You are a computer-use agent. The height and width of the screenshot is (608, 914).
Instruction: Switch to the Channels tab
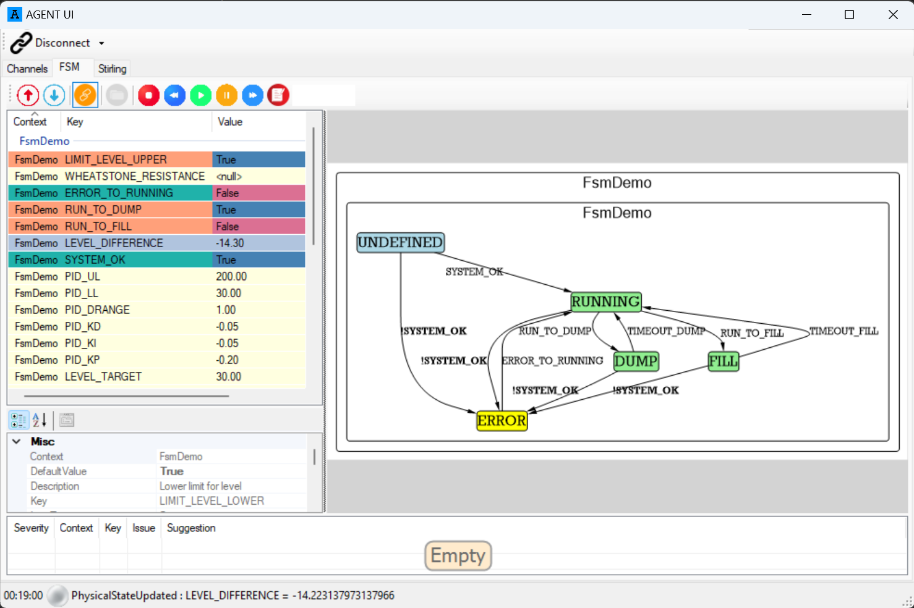[27, 69]
